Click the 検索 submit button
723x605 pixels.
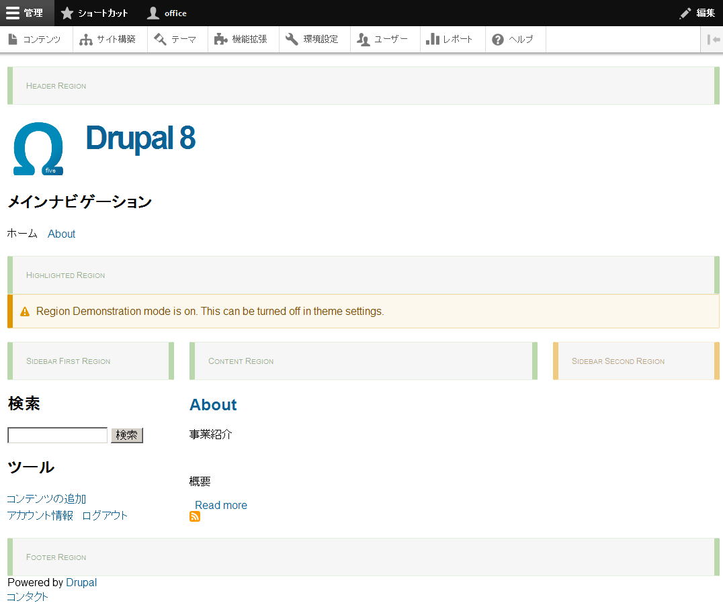127,435
